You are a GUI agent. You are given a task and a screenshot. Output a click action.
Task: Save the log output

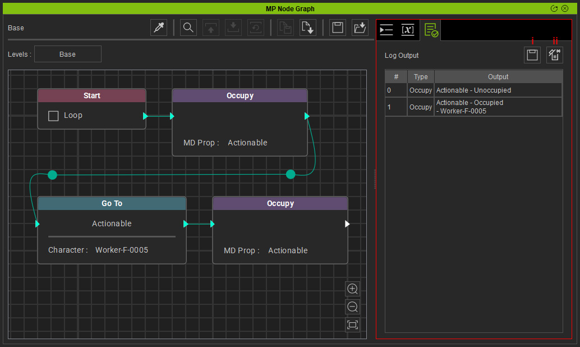point(532,55)
